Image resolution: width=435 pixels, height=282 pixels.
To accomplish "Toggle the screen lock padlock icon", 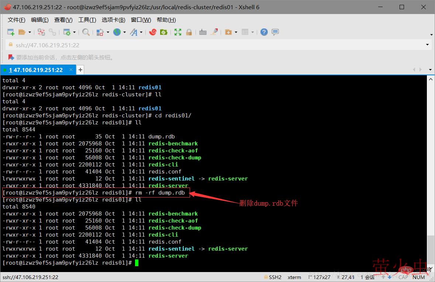I will pos(189,32).
